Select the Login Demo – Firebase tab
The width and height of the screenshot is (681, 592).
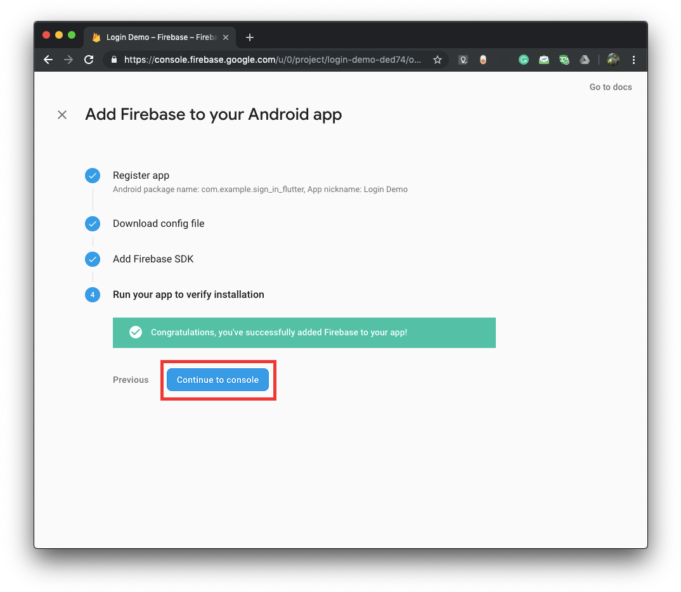point(160,37)
